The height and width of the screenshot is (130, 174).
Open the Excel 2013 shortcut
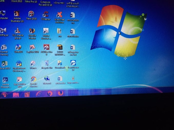(x=5, y=64)
